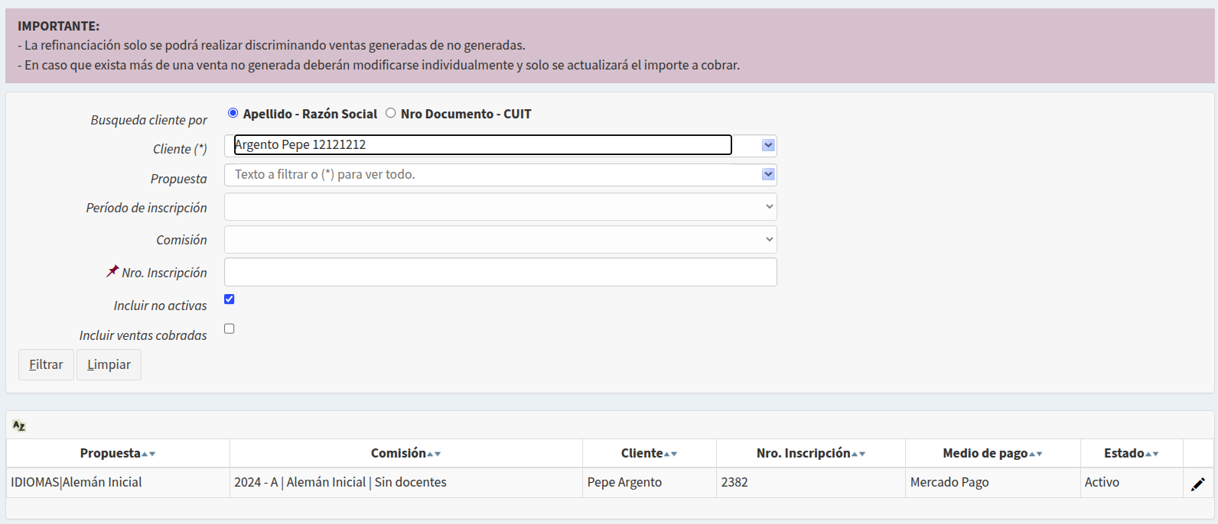Click the pencil edit icon in the Alemán Inicial row
The height and width of the screenshot is (524, 1218).
pos(1197,484)
